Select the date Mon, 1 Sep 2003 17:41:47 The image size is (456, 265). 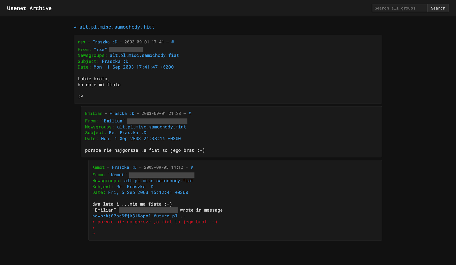point(134,67)
